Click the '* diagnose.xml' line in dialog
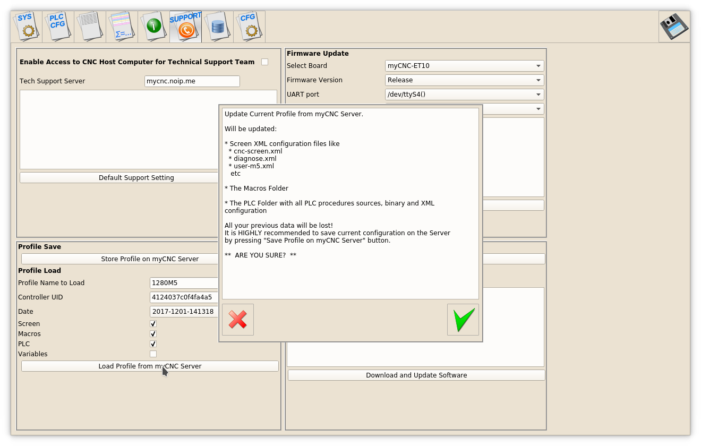This screenshot has width=701, height=446. 252,159
